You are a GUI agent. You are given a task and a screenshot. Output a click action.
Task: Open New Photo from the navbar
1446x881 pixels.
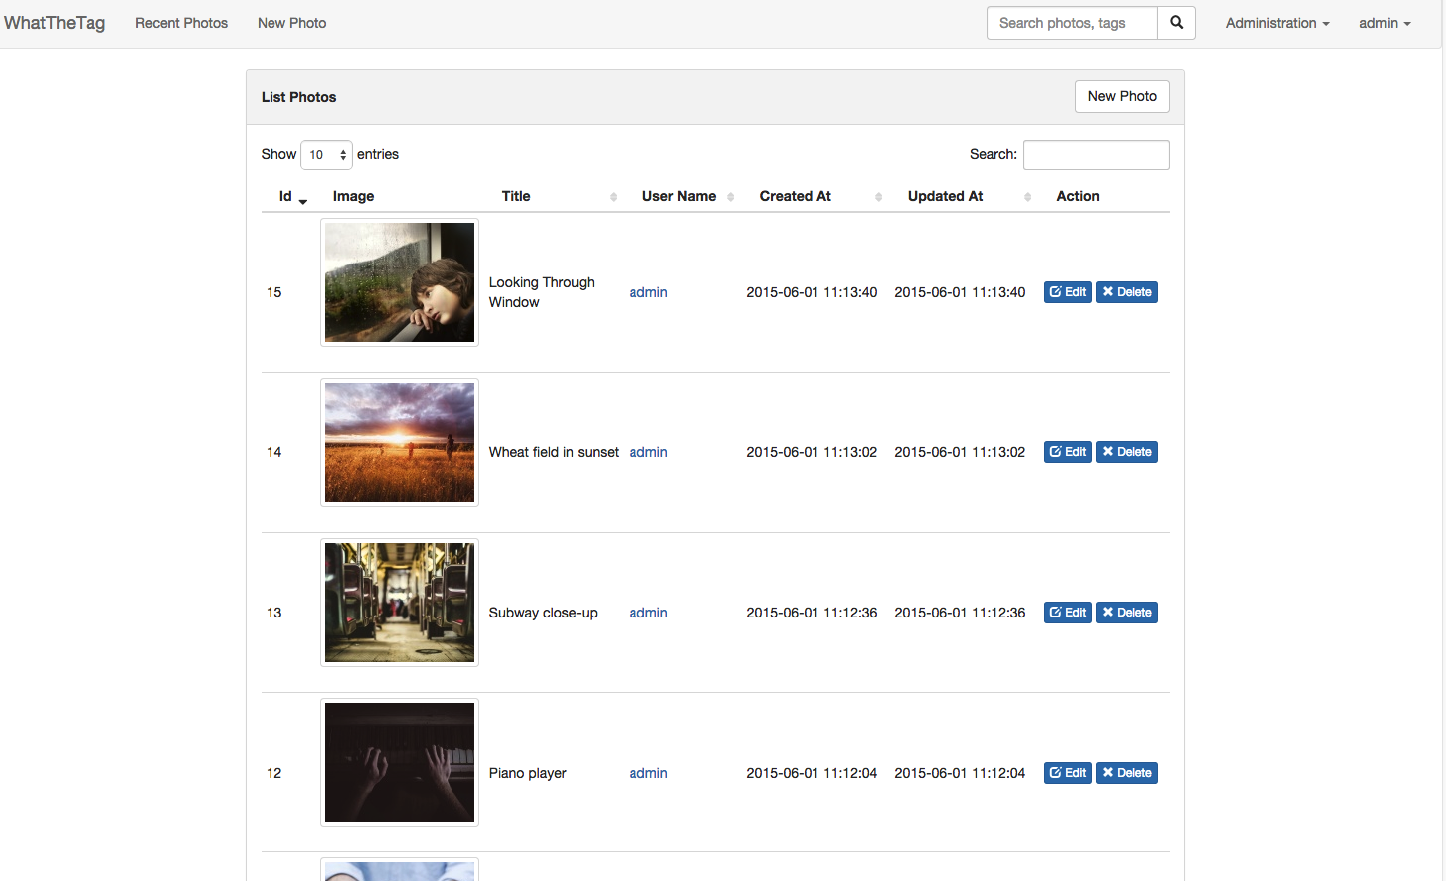pyautogui.click(x=291, y=23)
